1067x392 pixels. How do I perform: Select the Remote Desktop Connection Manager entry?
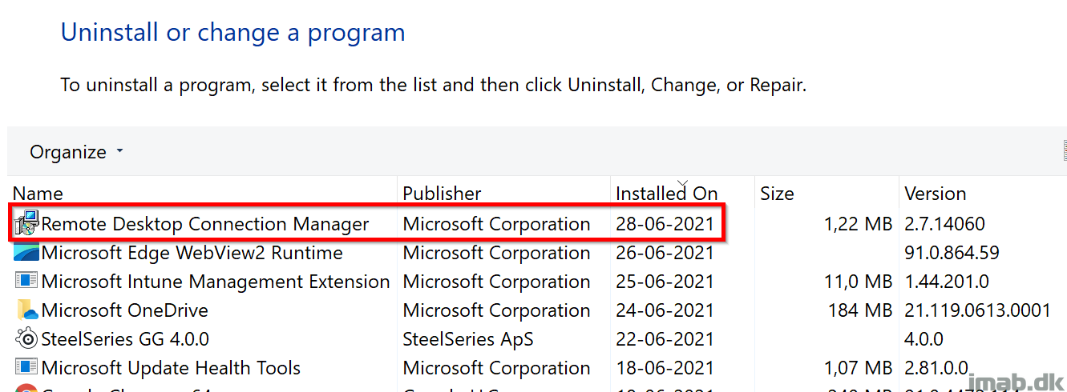(x=537, y=224)
